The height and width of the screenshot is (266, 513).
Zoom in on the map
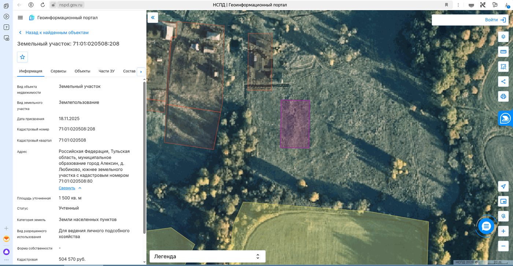[x=503, y=231]
